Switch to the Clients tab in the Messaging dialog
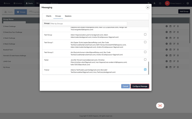 pos(49,16)
